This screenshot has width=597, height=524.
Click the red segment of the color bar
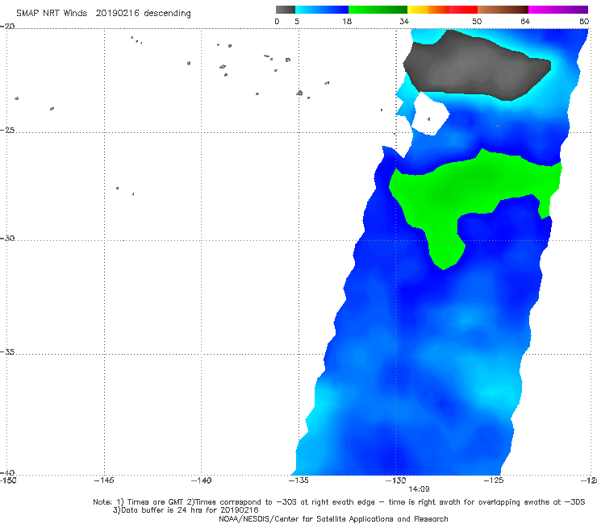[x=463, y=10]
